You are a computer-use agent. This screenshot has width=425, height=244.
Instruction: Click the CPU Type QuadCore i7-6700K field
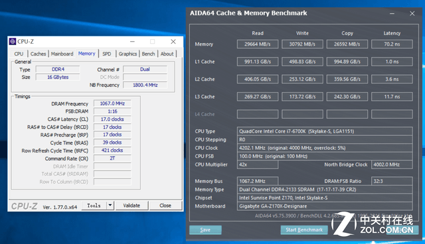pyautogui.click(x=325, y=131)
